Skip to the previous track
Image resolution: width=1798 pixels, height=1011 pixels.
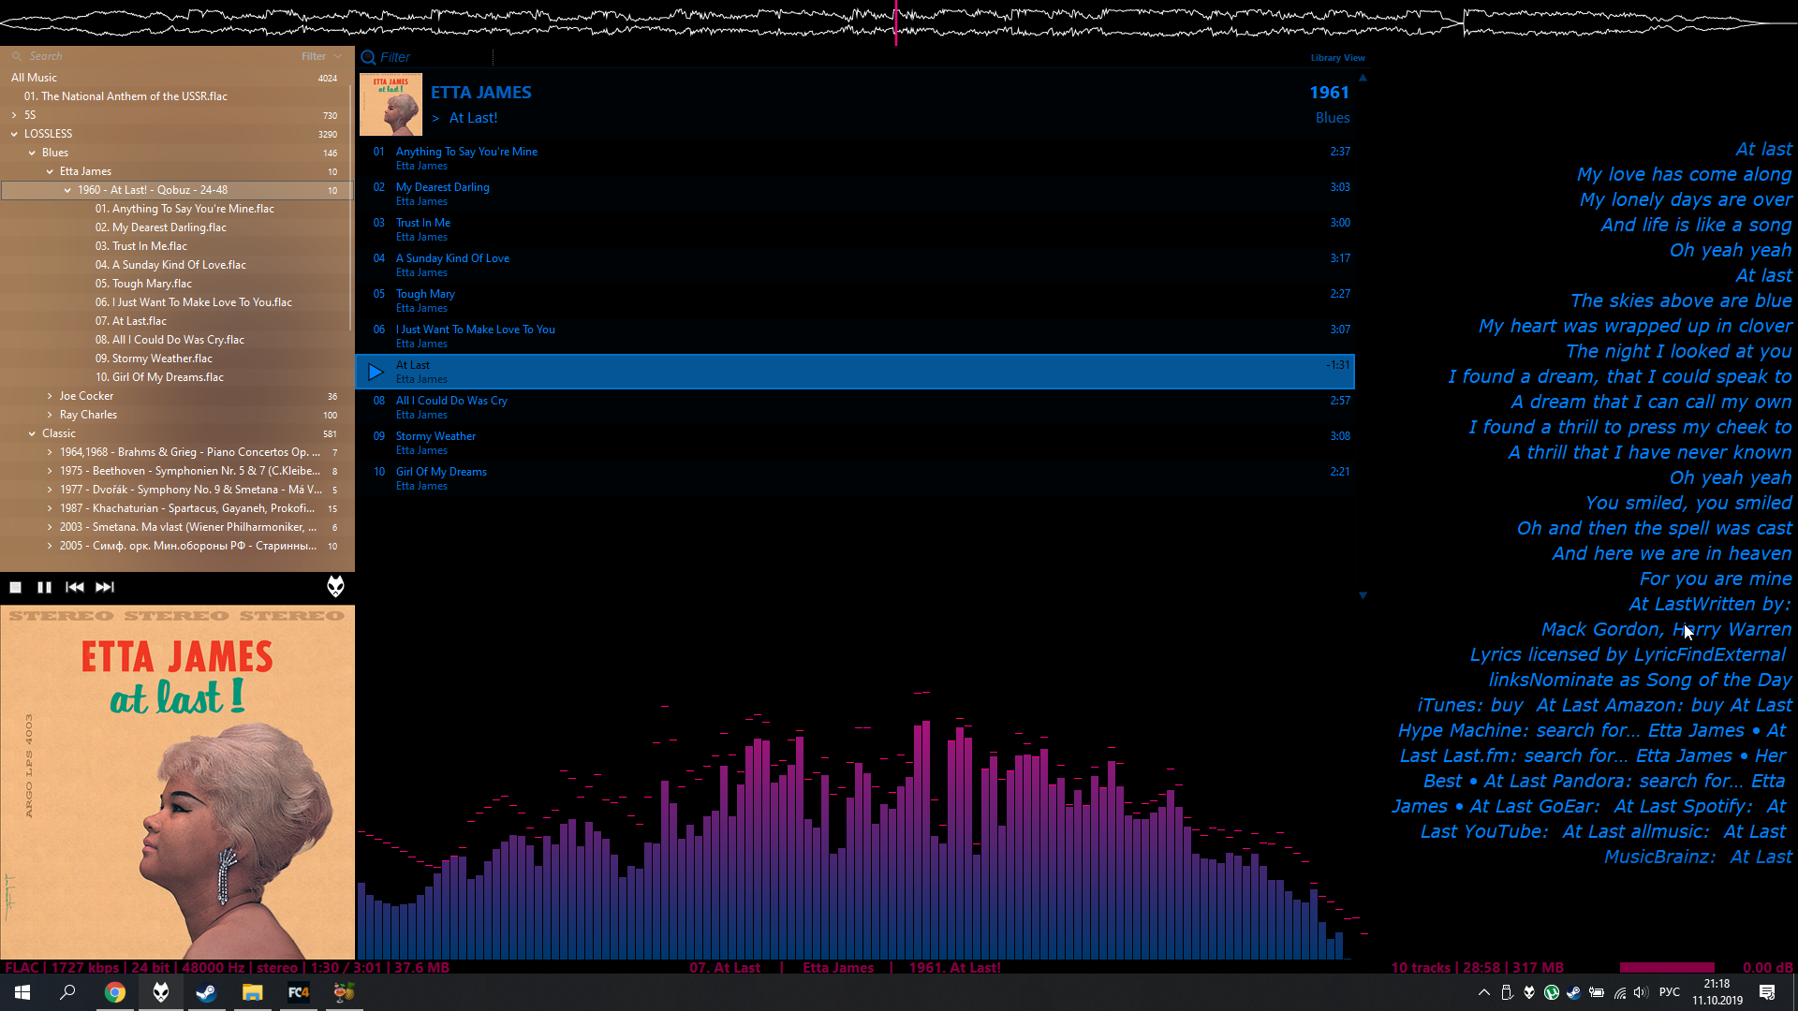click(75, 587)
